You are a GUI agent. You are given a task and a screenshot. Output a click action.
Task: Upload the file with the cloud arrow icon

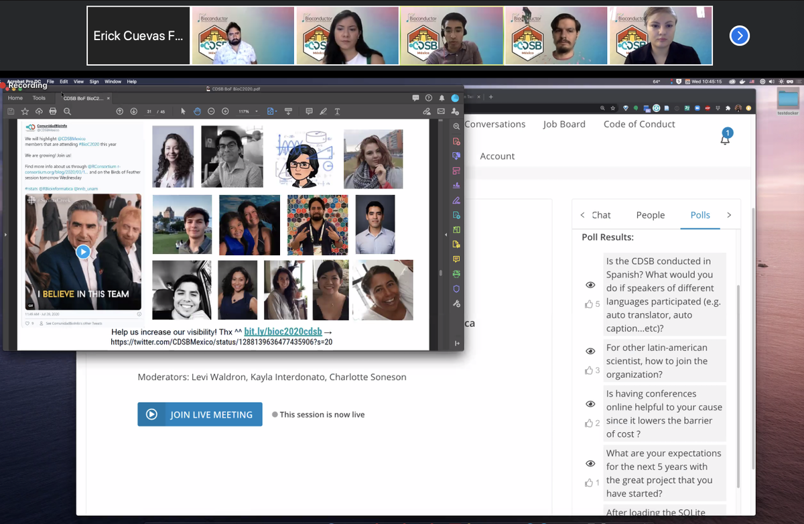coord(39,111)
